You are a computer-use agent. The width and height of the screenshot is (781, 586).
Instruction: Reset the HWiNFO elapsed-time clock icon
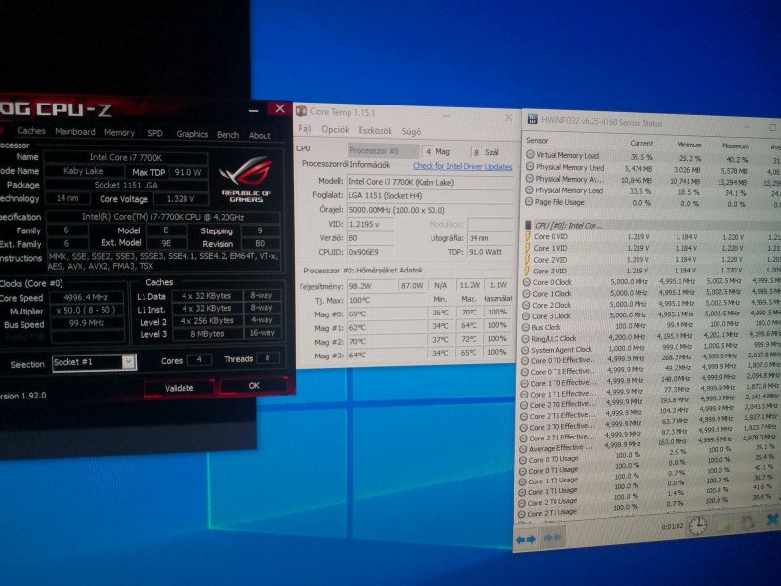point(698,525)
